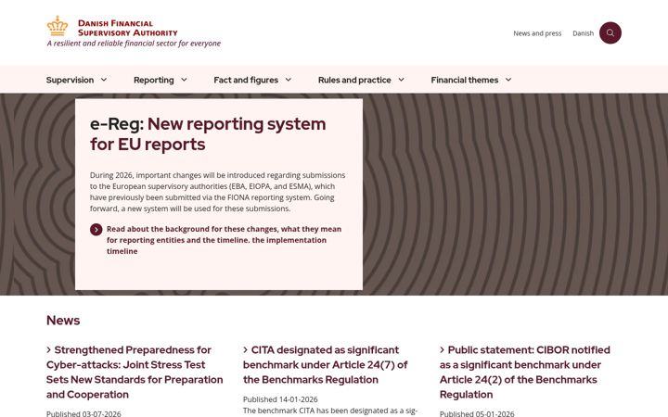Screen dimensions: 668x417
Task: Click the 'During 2026, important changes' paragraph
Action: pos(217,192)
